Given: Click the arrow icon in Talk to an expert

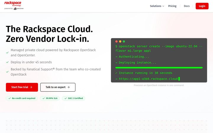Looking at the screenshot, I should pyautogui.click(x=69, y=87).
